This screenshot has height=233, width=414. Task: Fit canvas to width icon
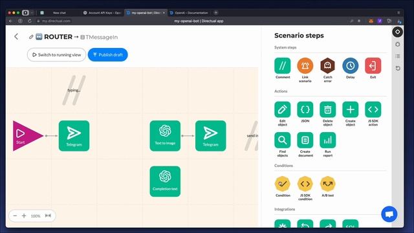click(48, 216)
